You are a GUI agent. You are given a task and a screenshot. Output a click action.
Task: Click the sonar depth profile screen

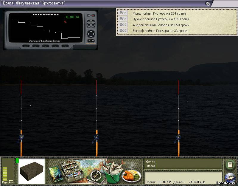46,28
